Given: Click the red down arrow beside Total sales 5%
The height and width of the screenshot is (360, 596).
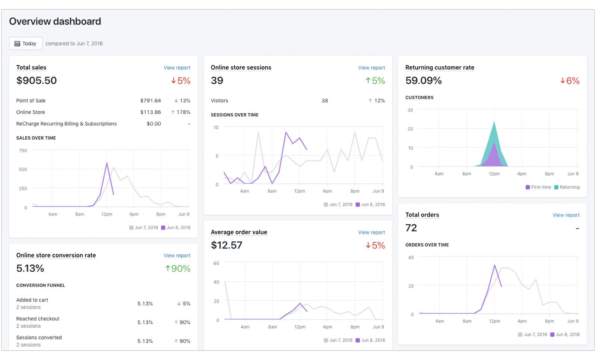Looking at the screenshot, I should (173, 81).
